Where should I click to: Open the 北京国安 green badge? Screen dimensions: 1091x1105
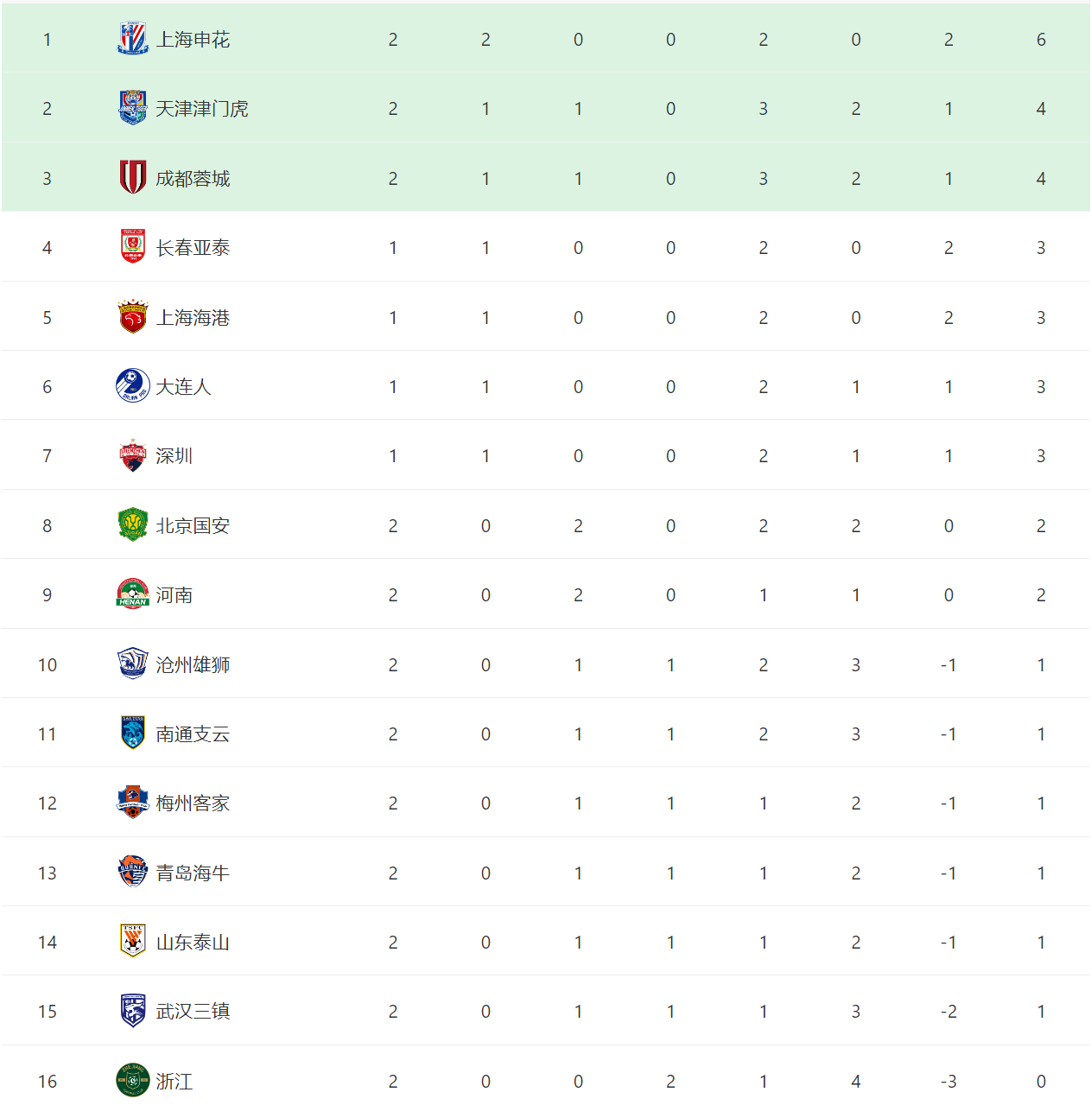(x=133, y=525)
